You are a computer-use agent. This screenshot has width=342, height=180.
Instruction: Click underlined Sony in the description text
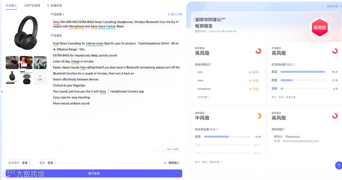[x=103, y=92]
